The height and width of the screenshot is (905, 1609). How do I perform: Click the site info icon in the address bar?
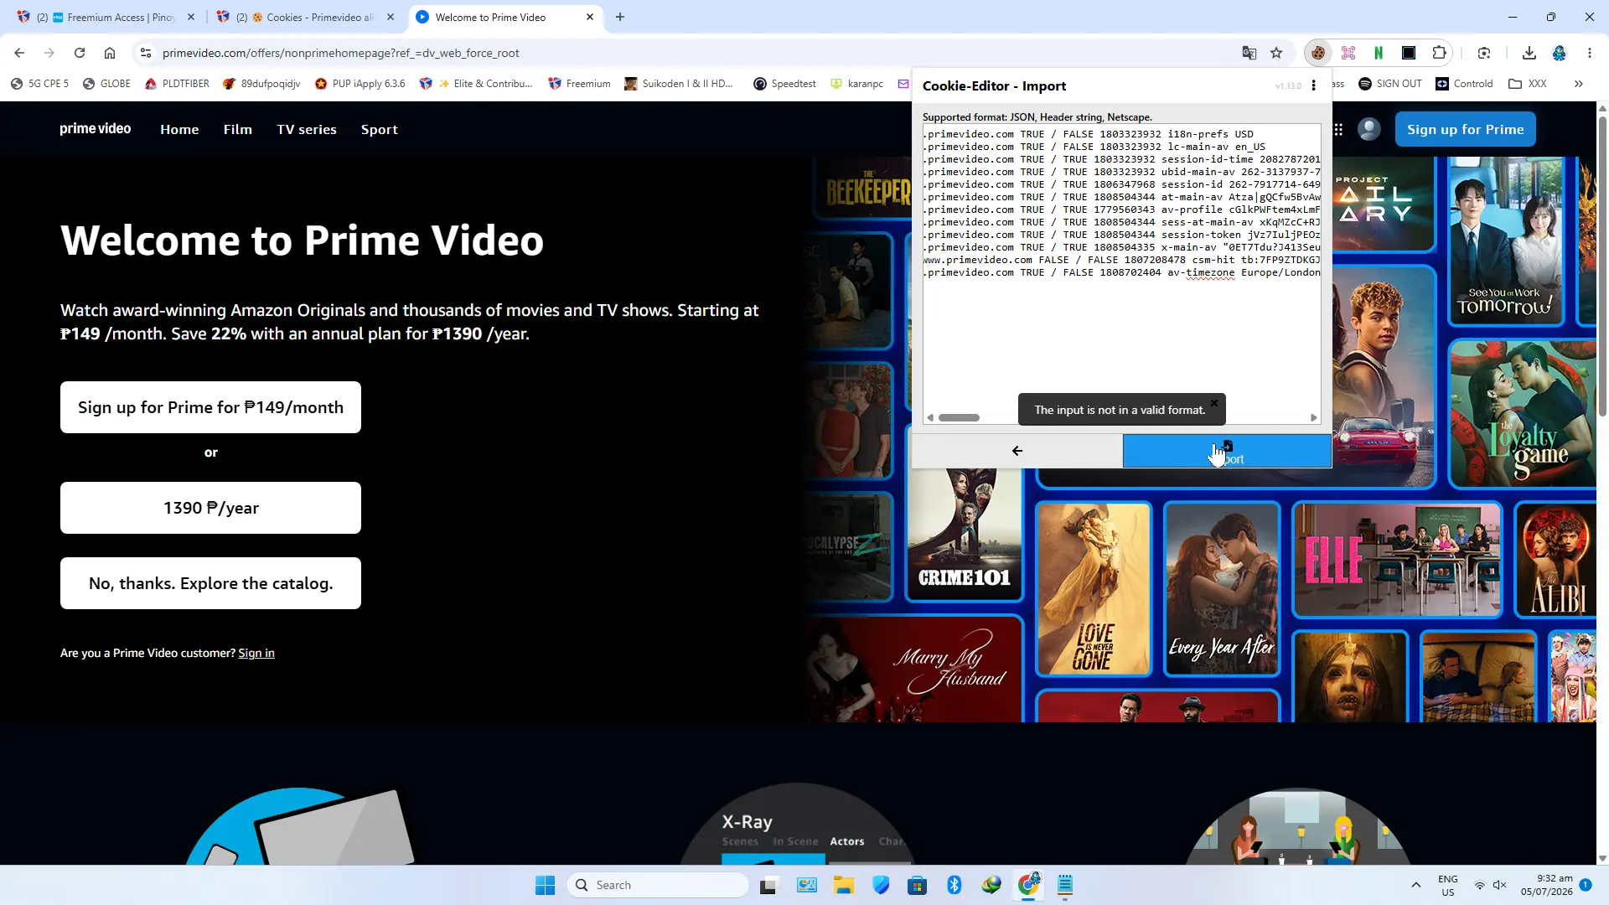click(x=145, y=53)
